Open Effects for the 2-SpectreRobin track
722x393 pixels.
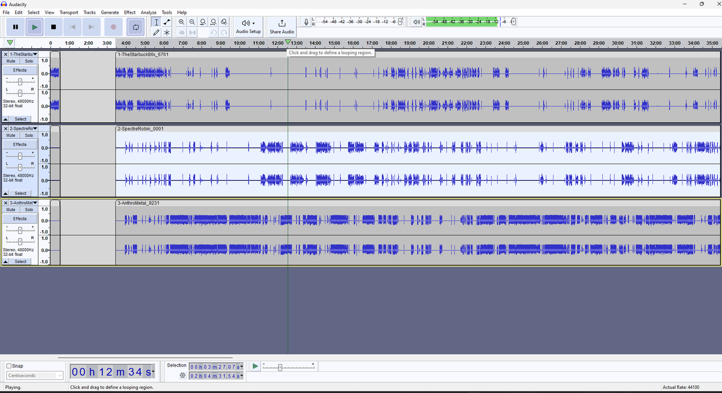point(20,144)
